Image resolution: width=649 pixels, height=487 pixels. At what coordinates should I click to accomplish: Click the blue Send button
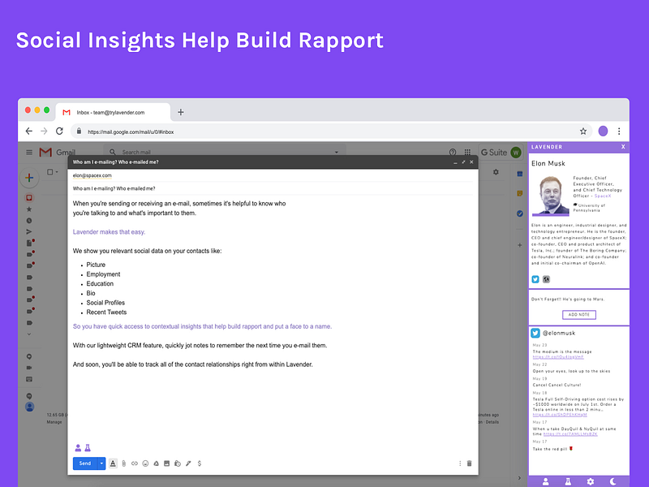click(x=85, y=463)
